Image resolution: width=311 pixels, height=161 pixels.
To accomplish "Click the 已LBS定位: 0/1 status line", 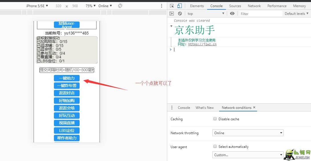I will coord(51,61).
